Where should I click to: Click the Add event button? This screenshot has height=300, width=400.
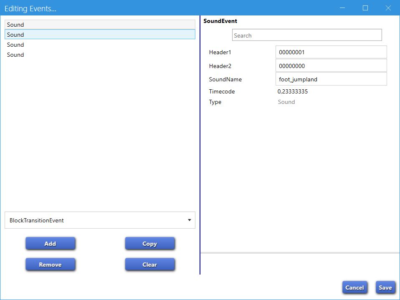(50, 243)
